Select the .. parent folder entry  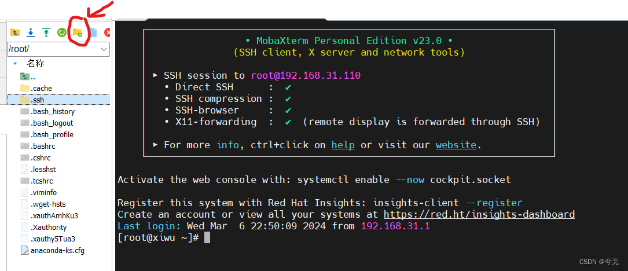click(28, 76)
